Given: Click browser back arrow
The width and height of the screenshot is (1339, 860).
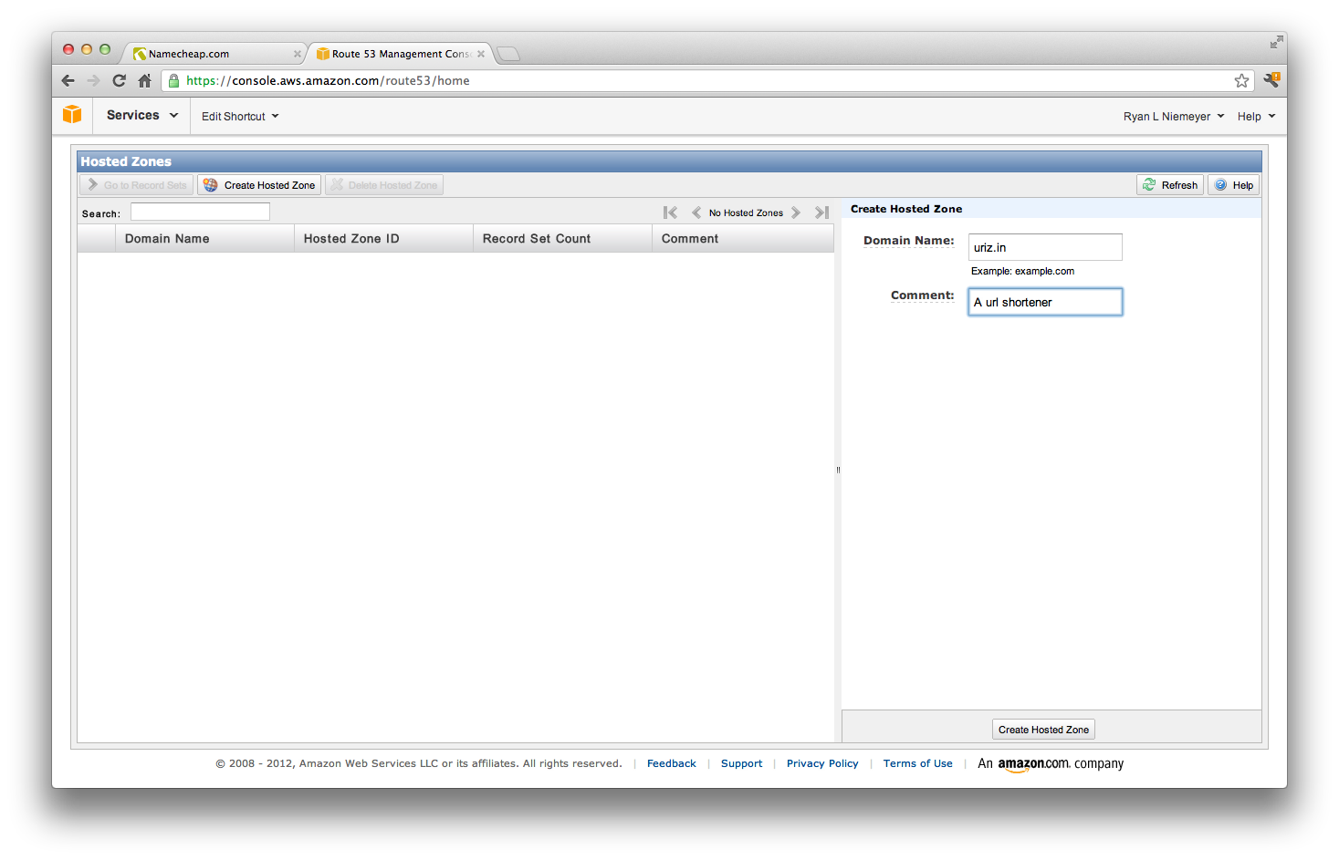Looking at the screenshot, I should click(x=68, y=80).
